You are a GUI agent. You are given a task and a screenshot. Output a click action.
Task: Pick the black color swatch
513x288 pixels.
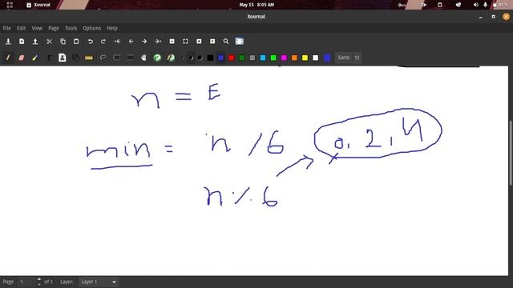[x=210, y=58]
